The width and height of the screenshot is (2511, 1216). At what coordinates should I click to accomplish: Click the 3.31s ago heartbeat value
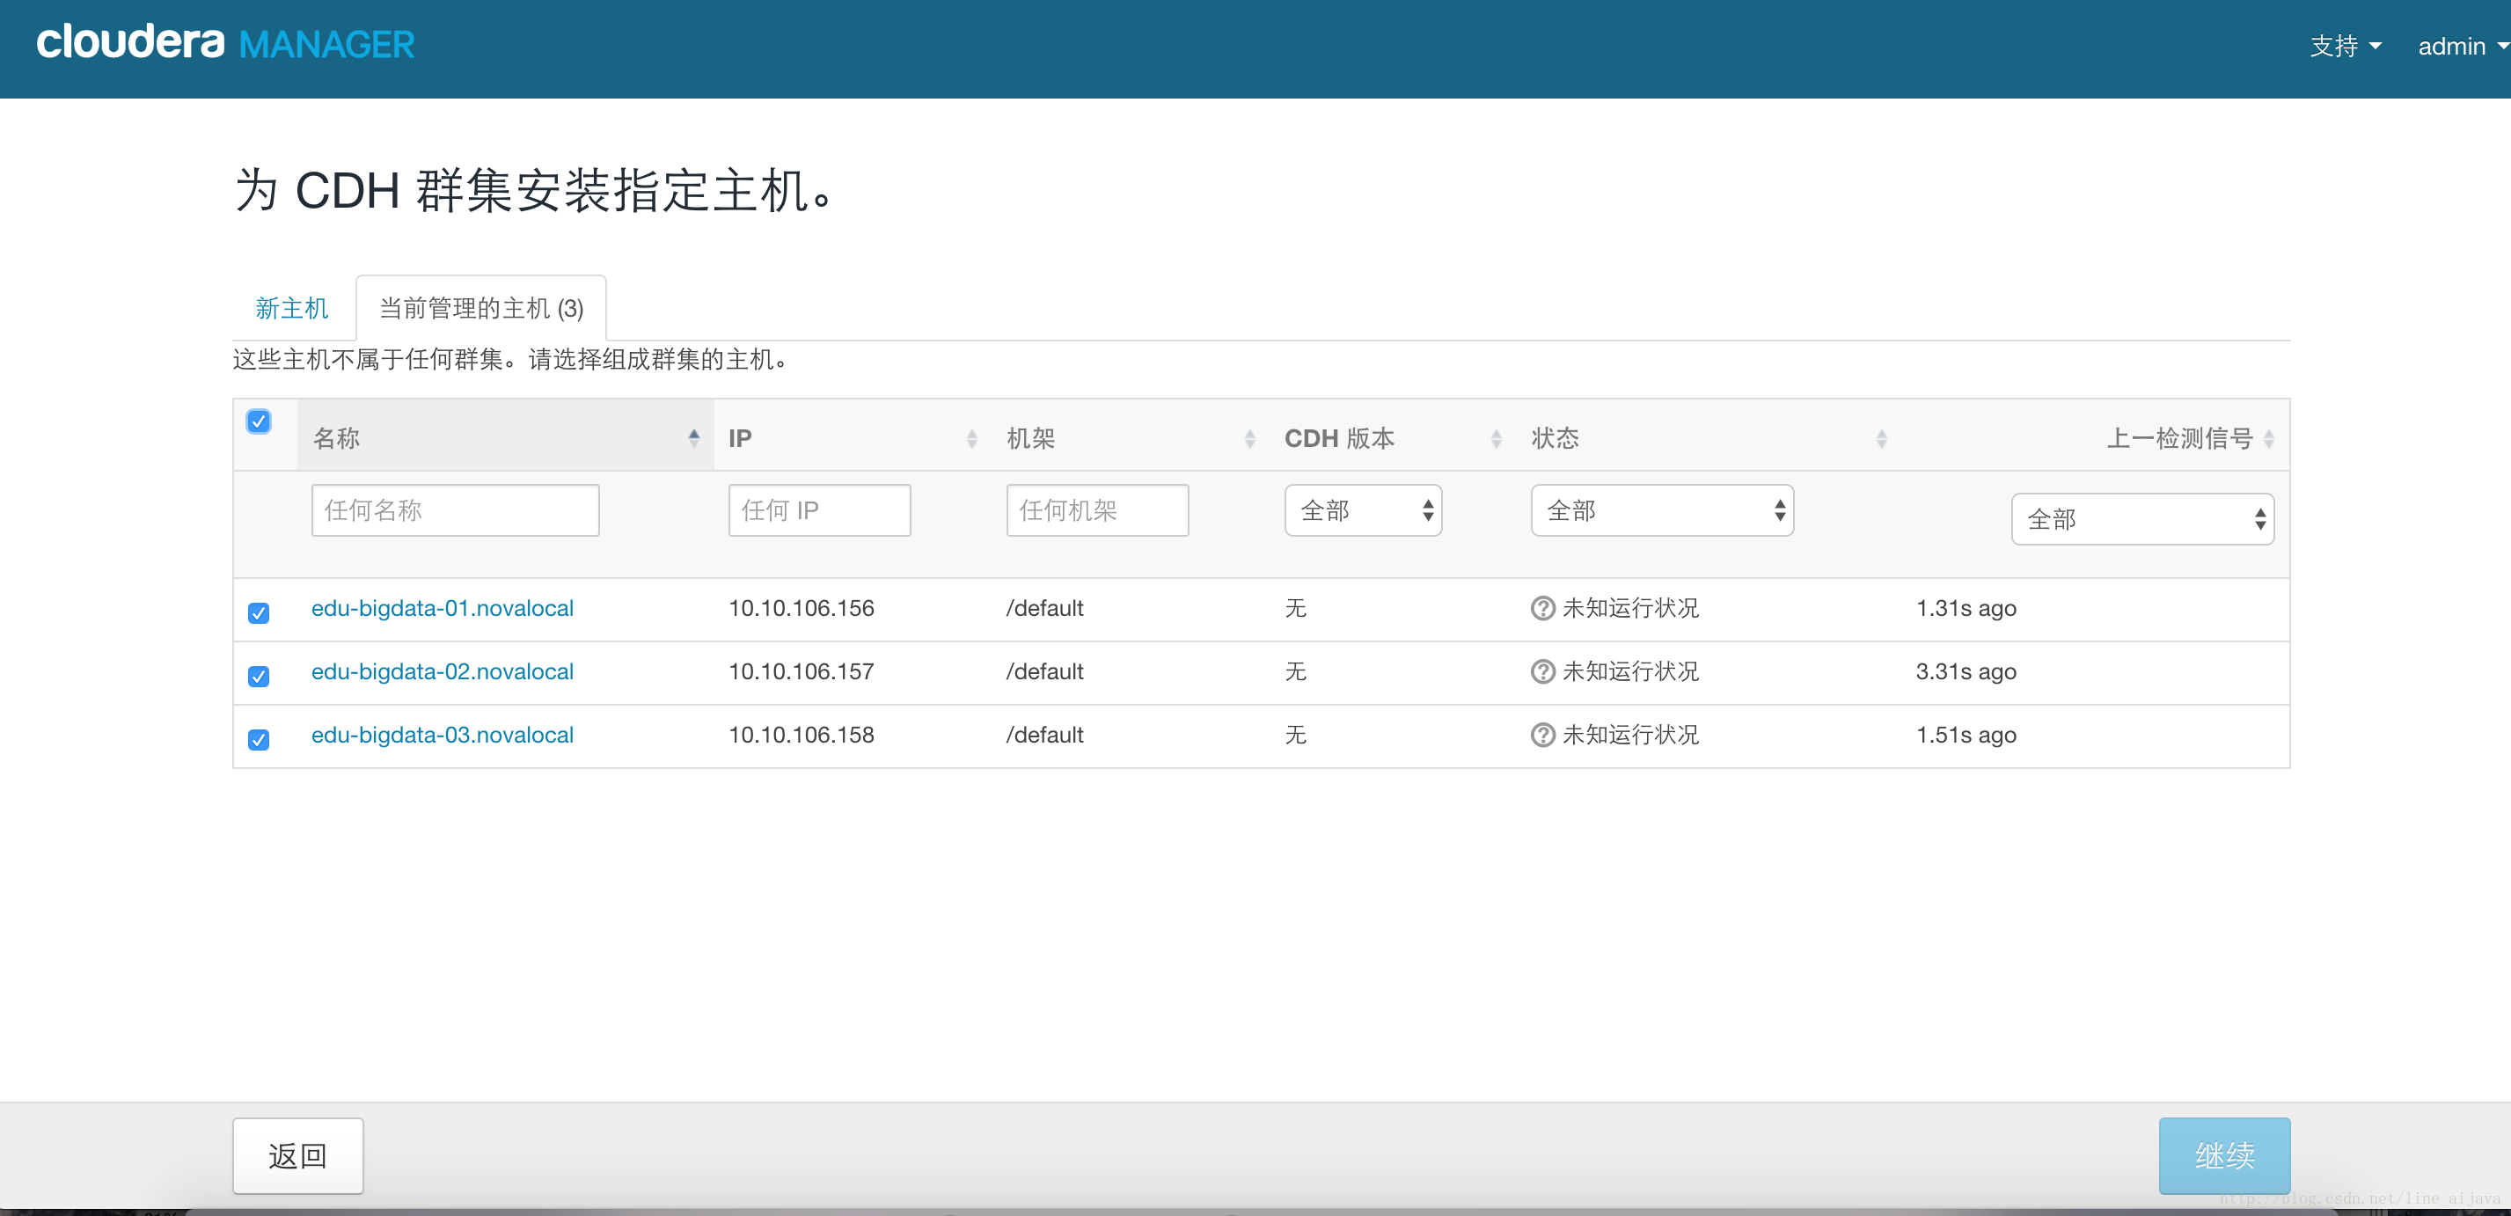(x=1966, y=672)
